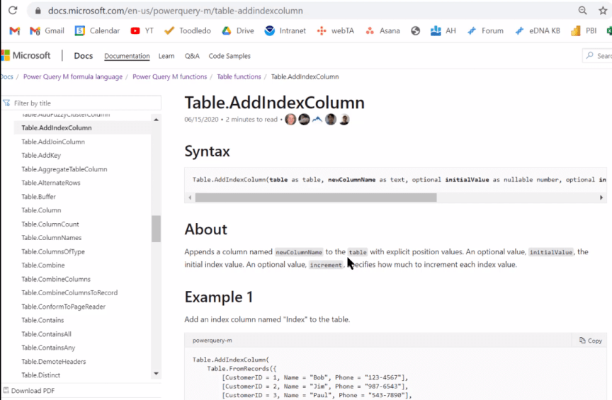Select Table.CombineColumns in the sidebar

(x=56, y=279)
